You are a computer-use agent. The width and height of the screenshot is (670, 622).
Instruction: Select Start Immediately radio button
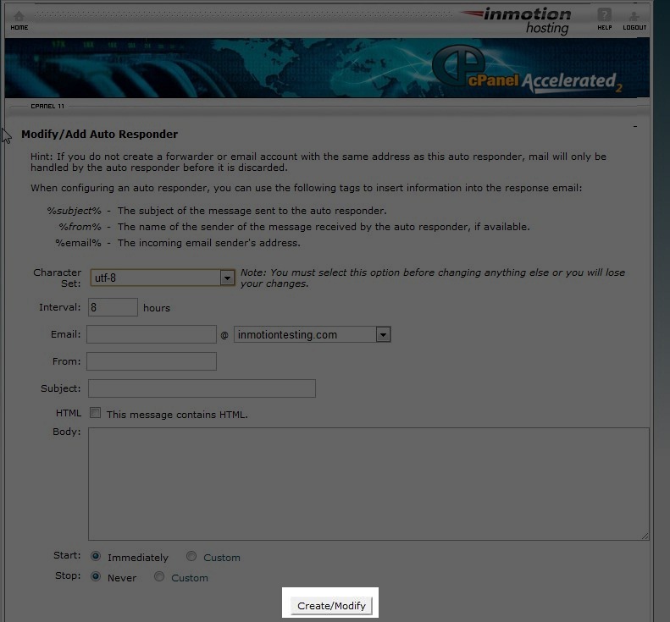[96, 556]
